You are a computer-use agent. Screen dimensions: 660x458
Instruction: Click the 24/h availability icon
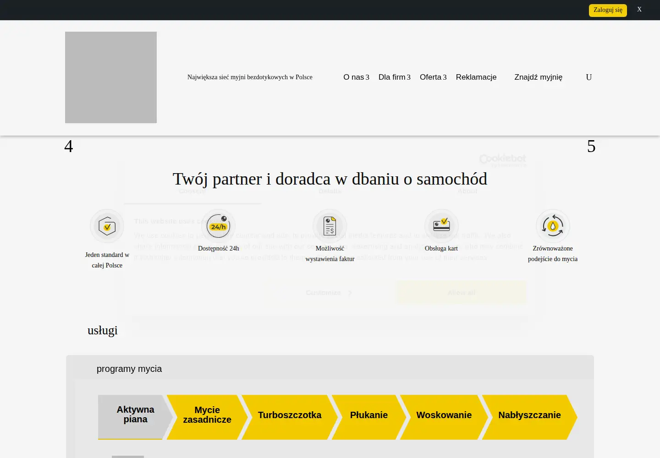click(x=219, y=226)
